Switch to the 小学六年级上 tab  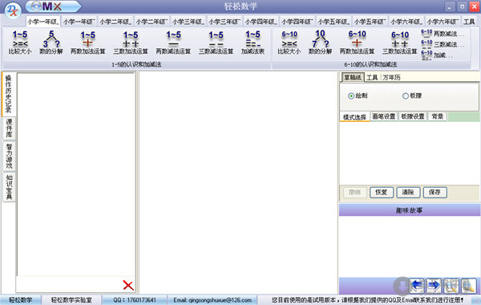pyautogui.click(x=406, y=22)
